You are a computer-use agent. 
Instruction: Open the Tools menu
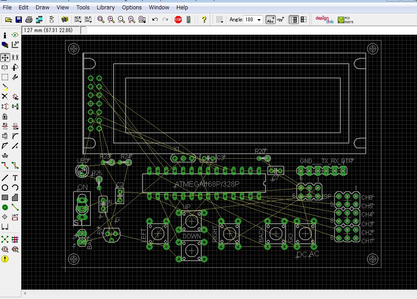82,8
